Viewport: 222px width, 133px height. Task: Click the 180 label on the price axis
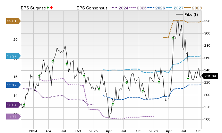(x=207, y=107)
